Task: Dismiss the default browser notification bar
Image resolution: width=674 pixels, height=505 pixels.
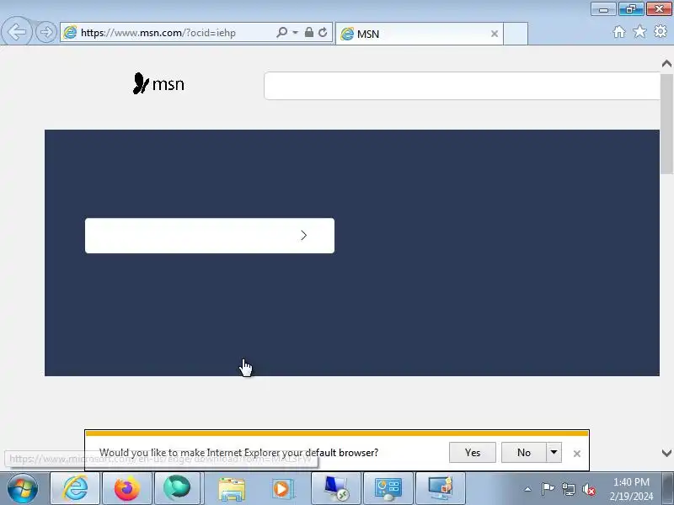Action: click(x=577, y=454)
